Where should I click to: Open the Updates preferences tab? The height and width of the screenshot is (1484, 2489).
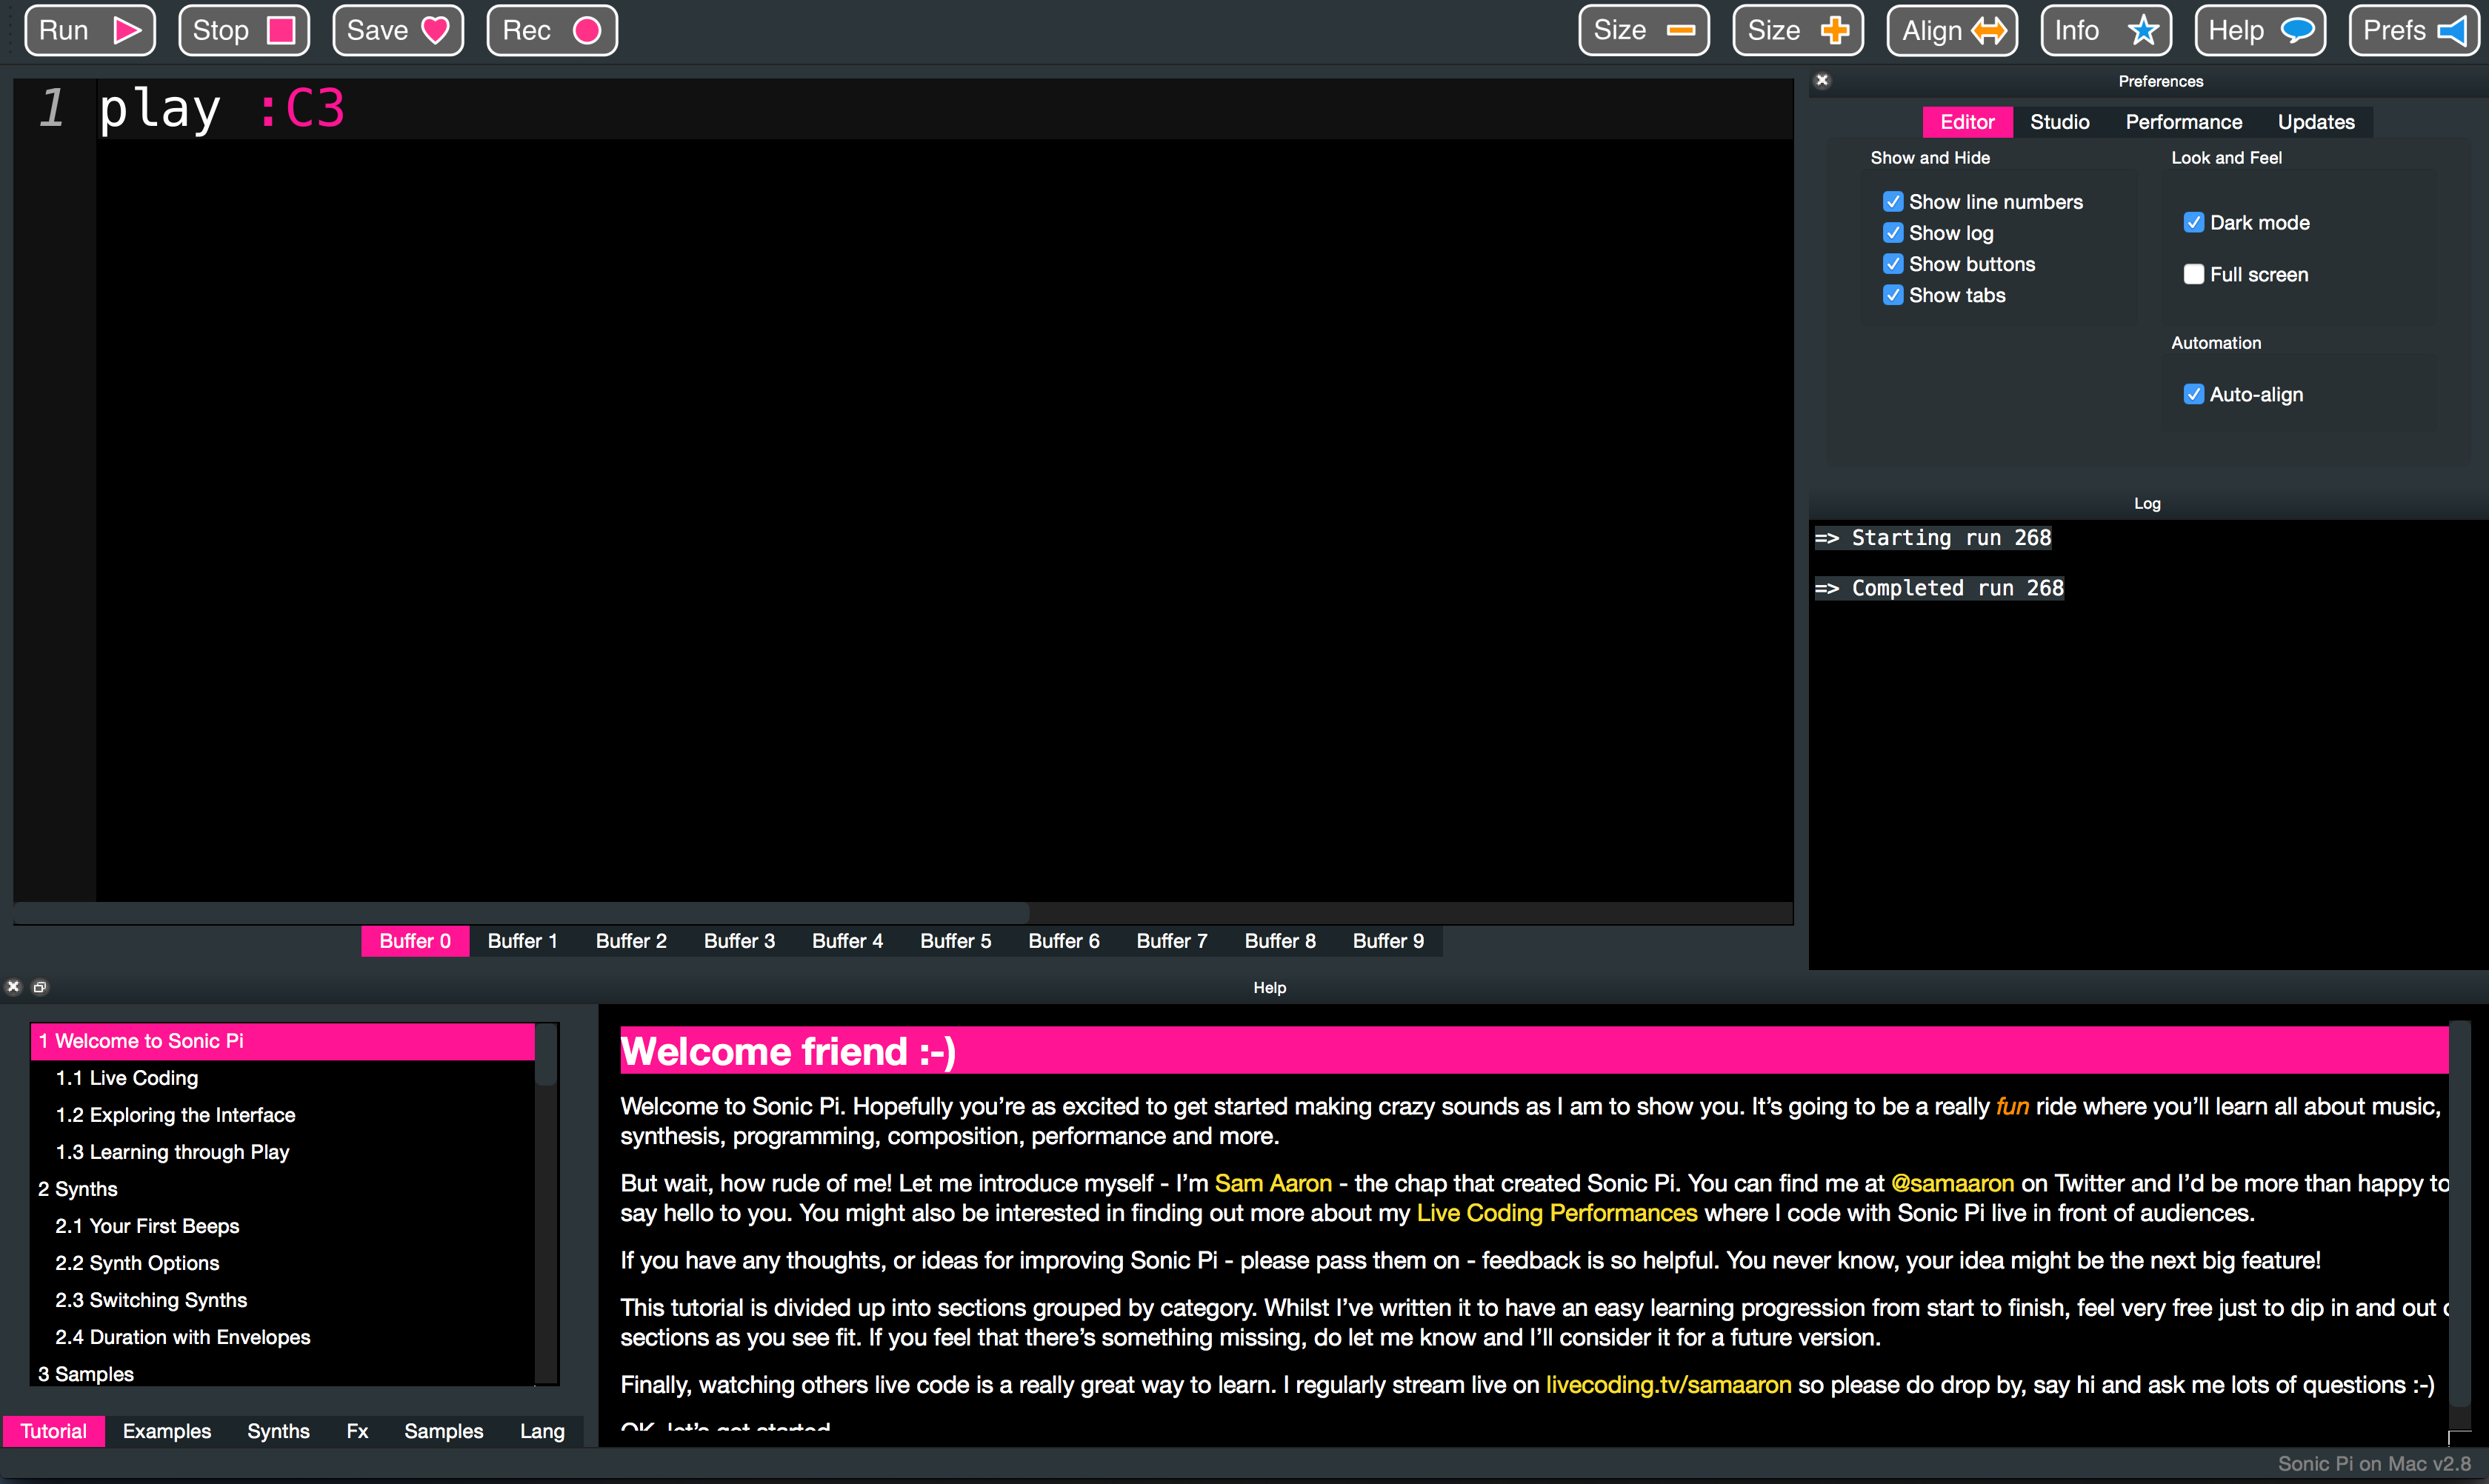2316,122
